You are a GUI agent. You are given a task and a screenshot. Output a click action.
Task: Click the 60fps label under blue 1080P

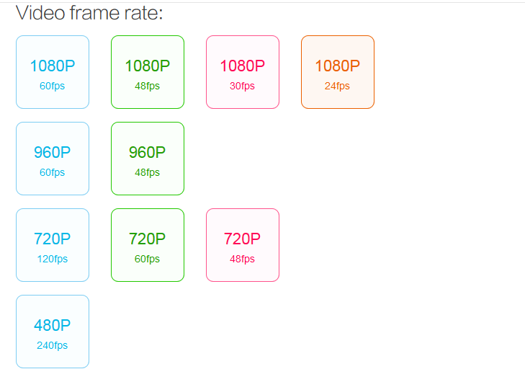click(x=53, y=86)
